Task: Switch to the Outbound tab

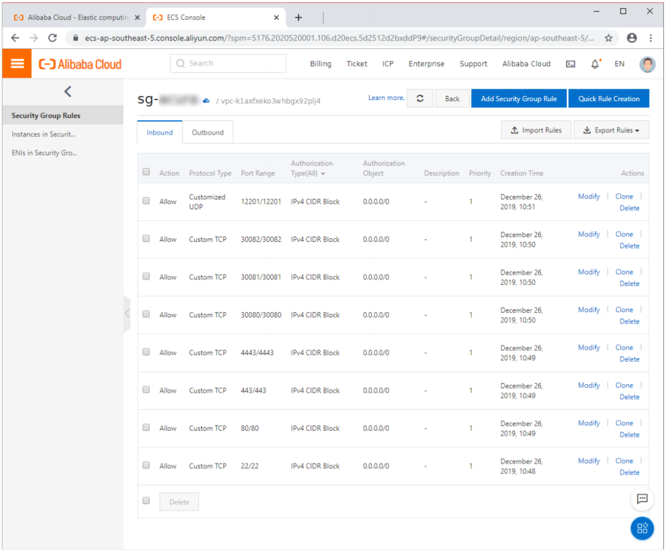Action: pos(207,133)
